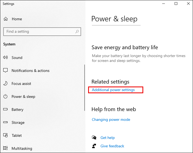Click the Focus assist moon icon

(5, 84)
